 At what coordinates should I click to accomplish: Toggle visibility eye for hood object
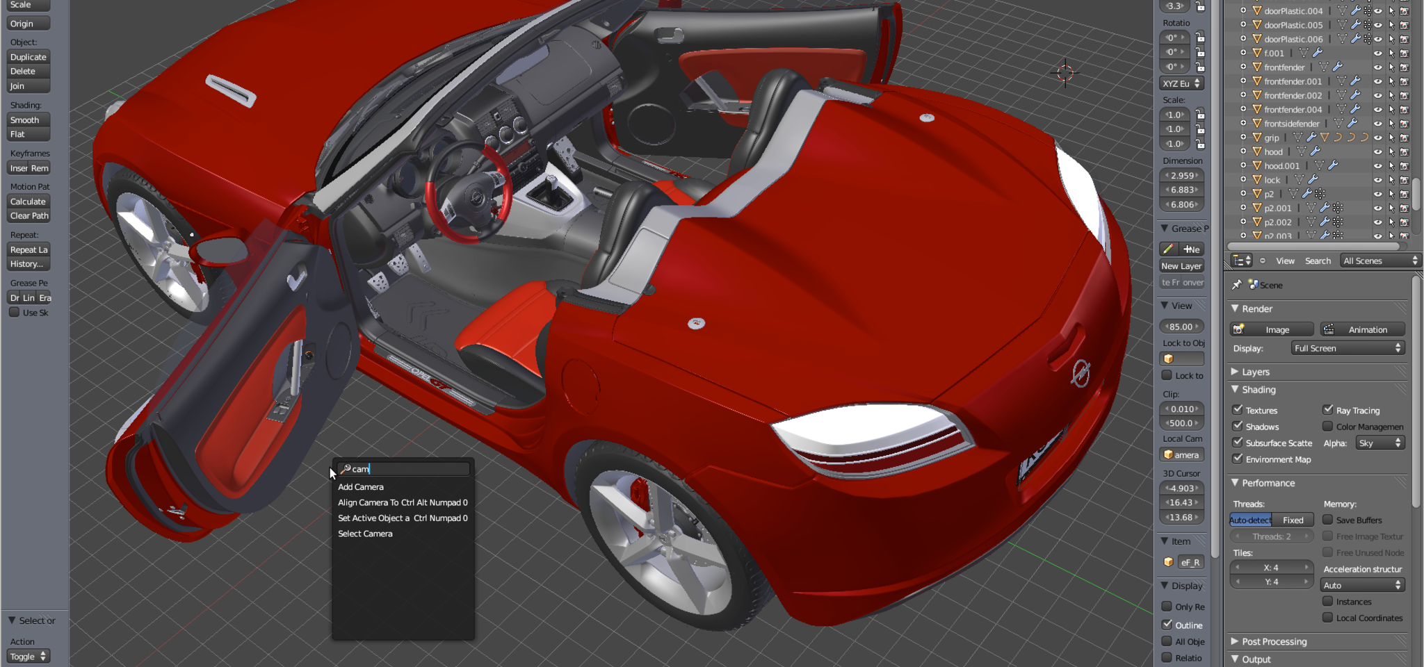click(x=1377, y=151)
